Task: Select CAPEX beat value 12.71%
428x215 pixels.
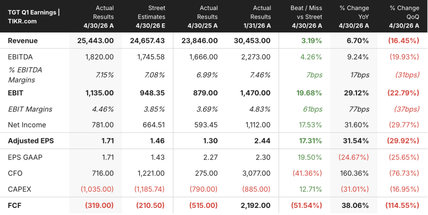Action: (311, 189)
